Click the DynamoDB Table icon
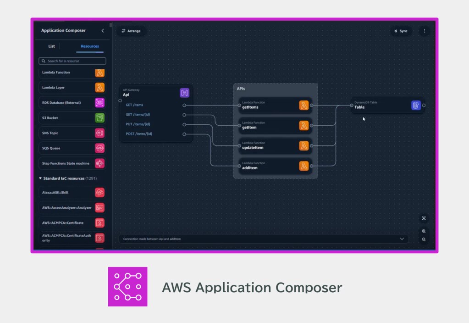Viewport: 469px width, 323px height. pos(416,106)
